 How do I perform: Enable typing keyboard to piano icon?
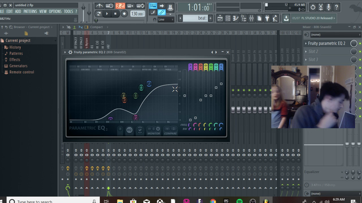(153, 6)
